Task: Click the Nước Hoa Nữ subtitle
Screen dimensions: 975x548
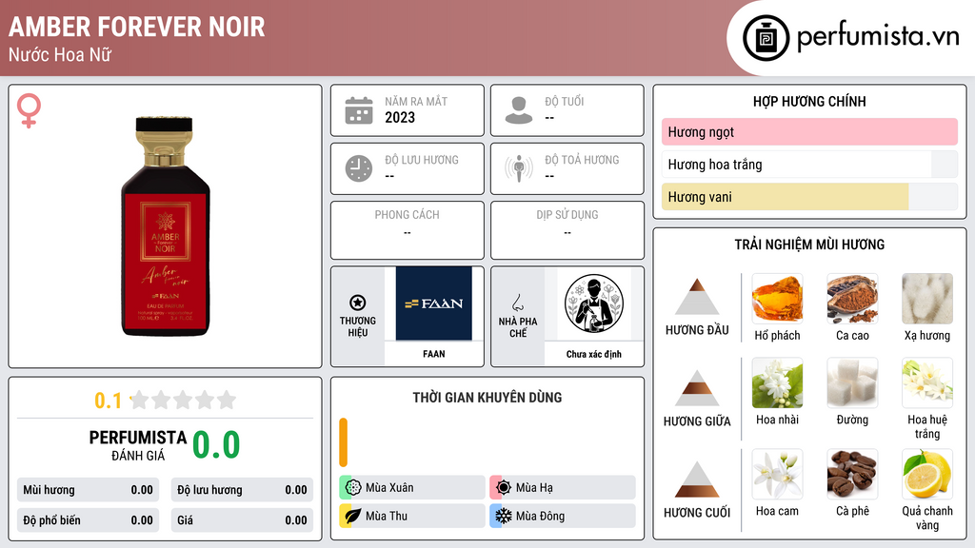Action: coord(60,54)
